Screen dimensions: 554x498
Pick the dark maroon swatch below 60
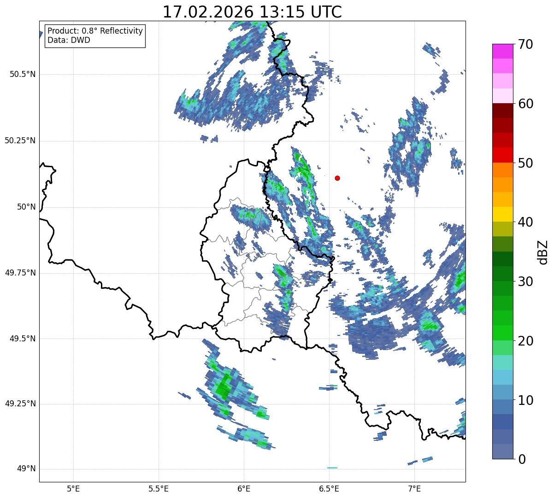click(502, 111)
